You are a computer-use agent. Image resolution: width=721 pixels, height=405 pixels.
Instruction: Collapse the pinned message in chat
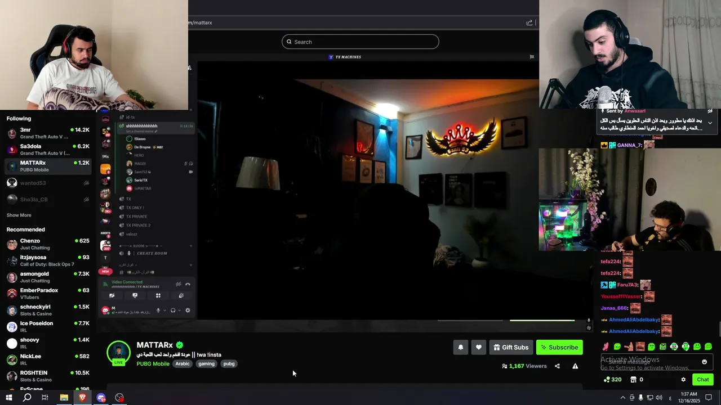click(x=710, y=123)
